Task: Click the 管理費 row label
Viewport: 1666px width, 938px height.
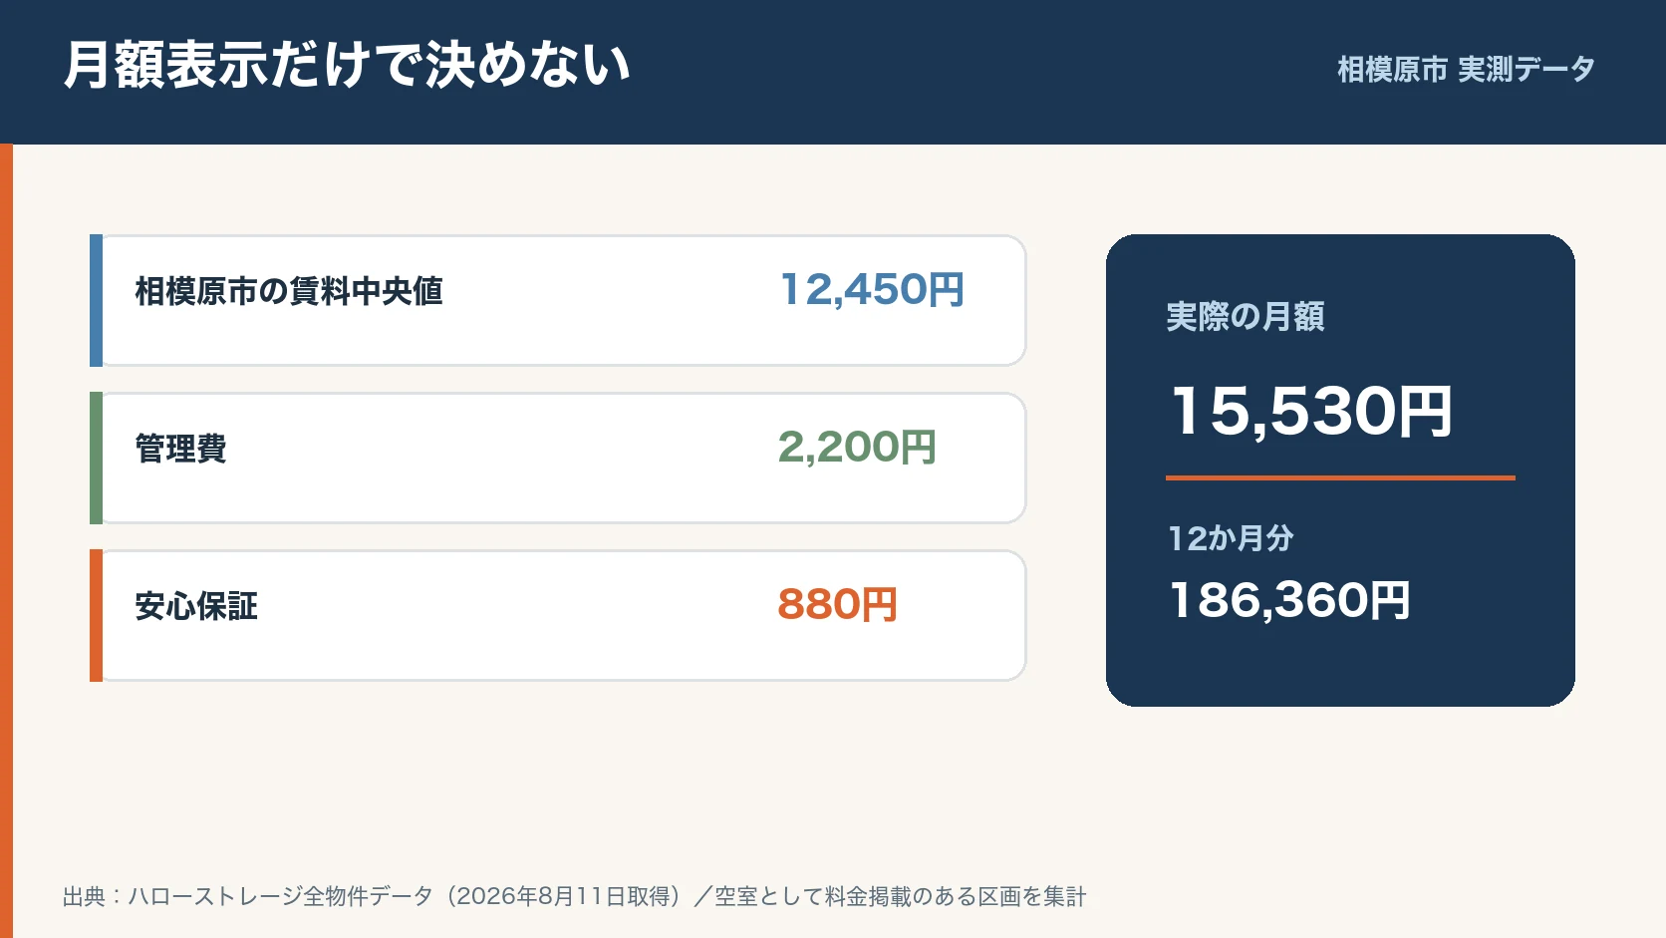Action: [x=180, y=449]
